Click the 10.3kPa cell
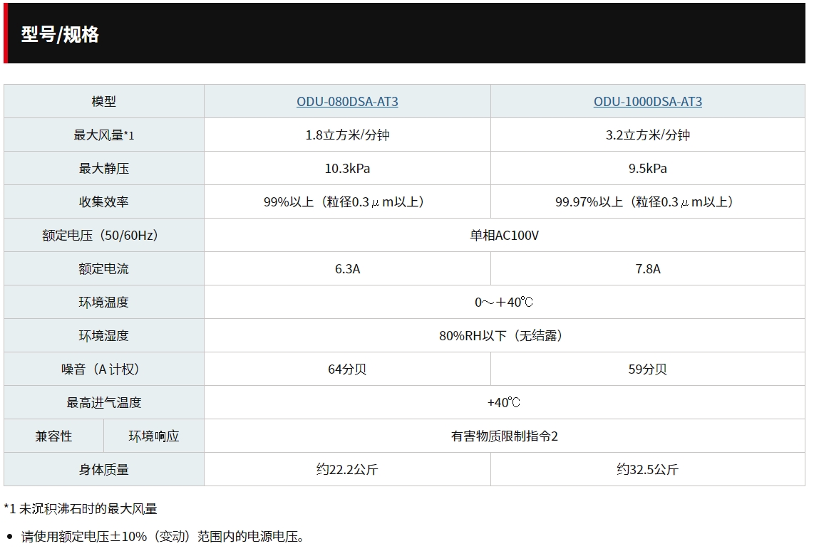This screenshot has height=551, width=814. point(347,169)
